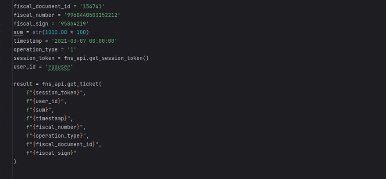
Task: Click the underlined sum variable assignment
Action: pyautogui.click(x=18, y=32)
